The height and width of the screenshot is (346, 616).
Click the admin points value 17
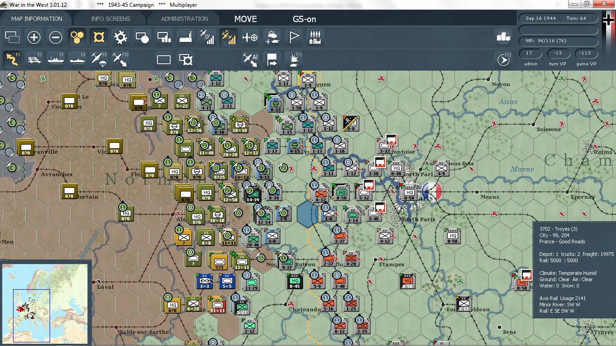[531, 53]
